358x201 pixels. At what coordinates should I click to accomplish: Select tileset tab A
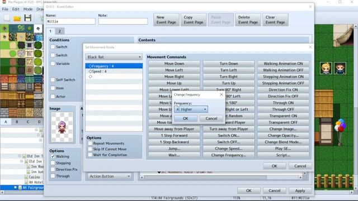click(6, 122)
